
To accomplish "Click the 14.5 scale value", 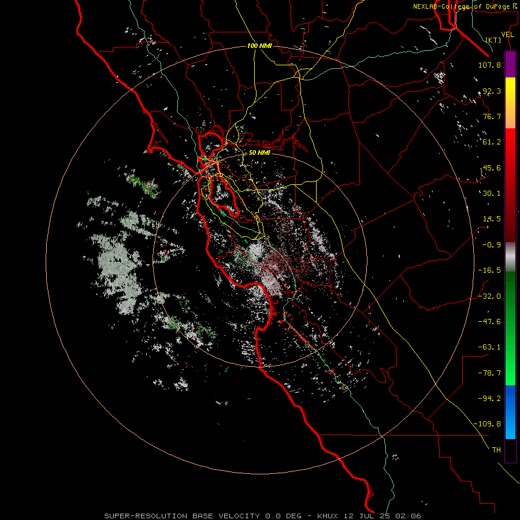I will (x=492, y=219).
